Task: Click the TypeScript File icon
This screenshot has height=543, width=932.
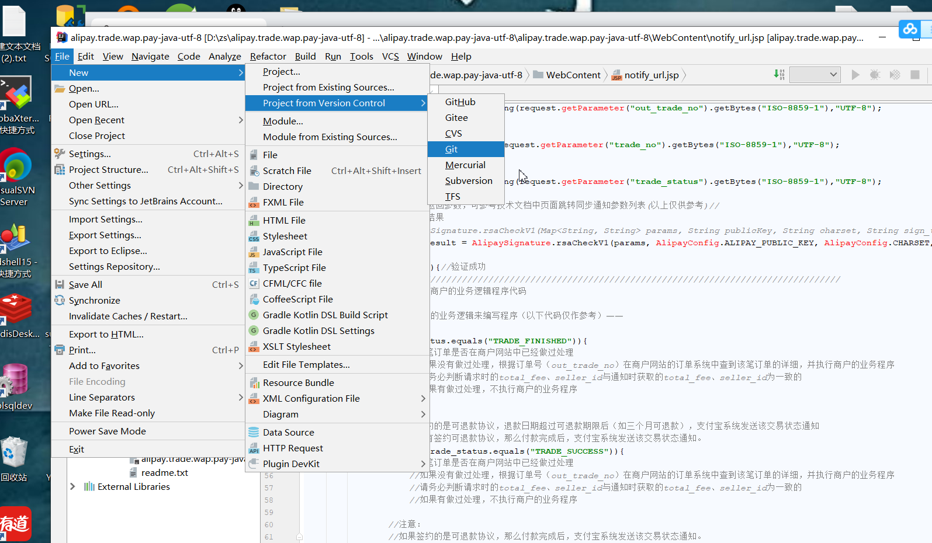Action: click(x=254, y=267)
